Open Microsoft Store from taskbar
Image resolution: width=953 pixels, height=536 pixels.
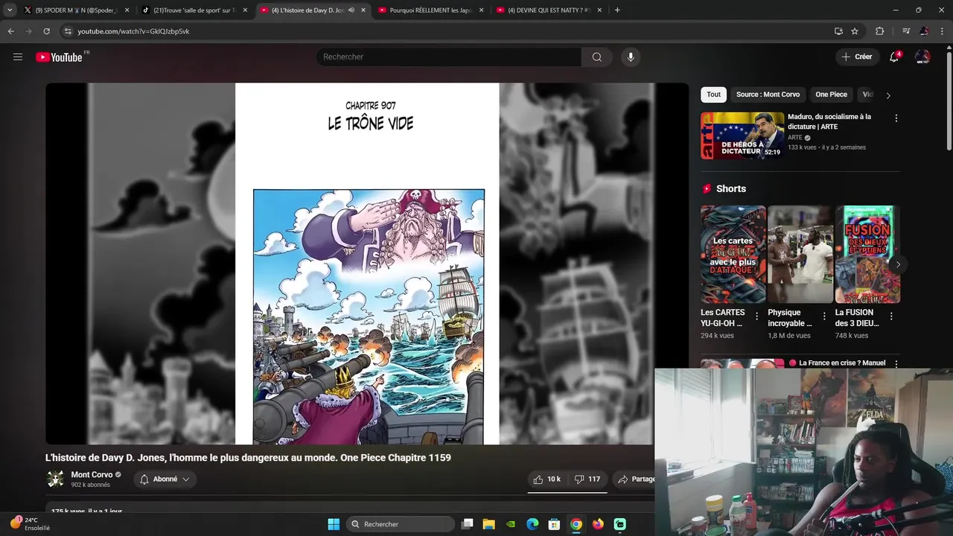(554, 524)
